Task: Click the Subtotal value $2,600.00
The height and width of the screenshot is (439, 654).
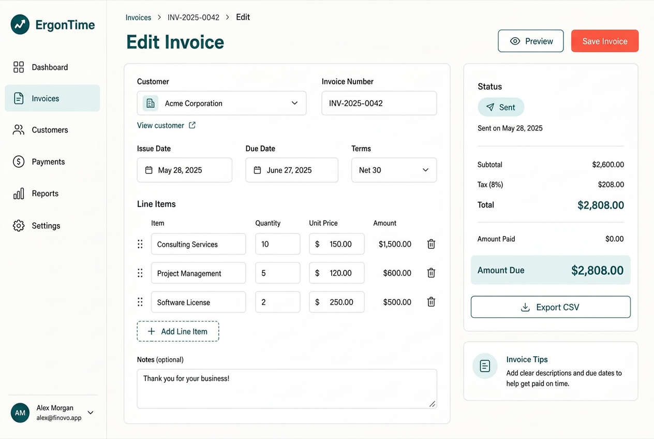Action: (x=608, y=165)
